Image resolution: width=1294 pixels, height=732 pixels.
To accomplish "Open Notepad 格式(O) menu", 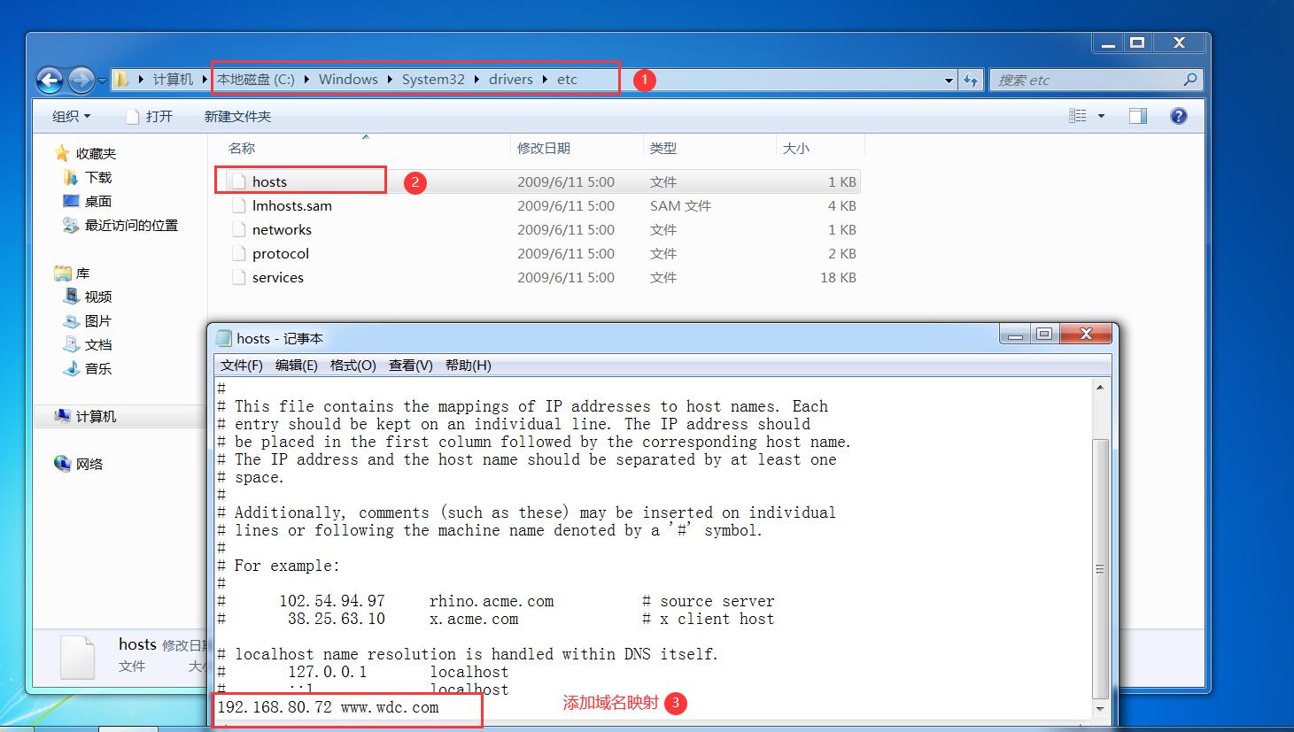I will 353,365.
